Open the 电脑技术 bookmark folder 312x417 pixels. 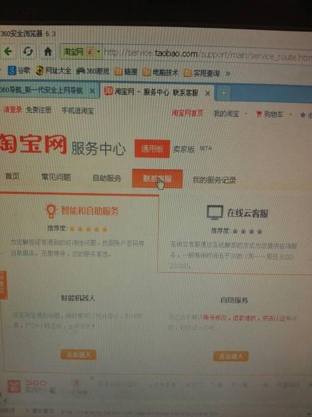click(160, 72)
